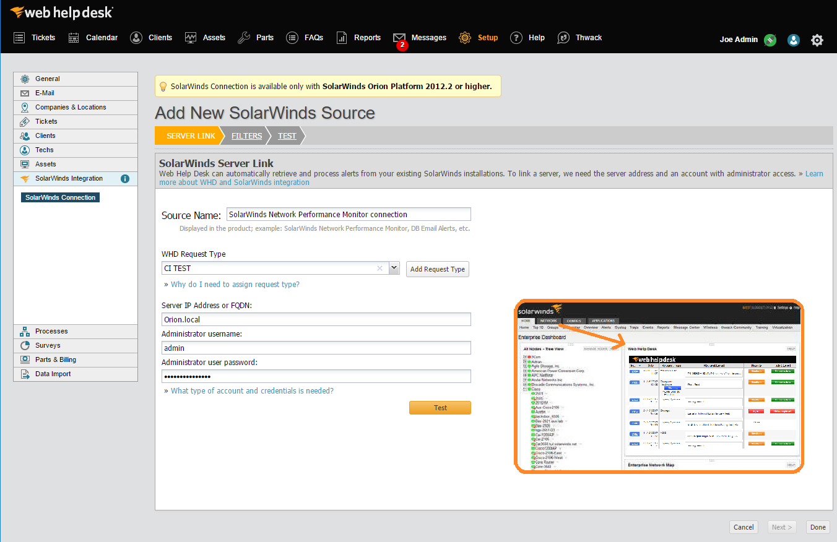Click the sidebar Clients people icon
Viewport: 837px width, 542px height.
pyautogui.click(x=25, y=136)
